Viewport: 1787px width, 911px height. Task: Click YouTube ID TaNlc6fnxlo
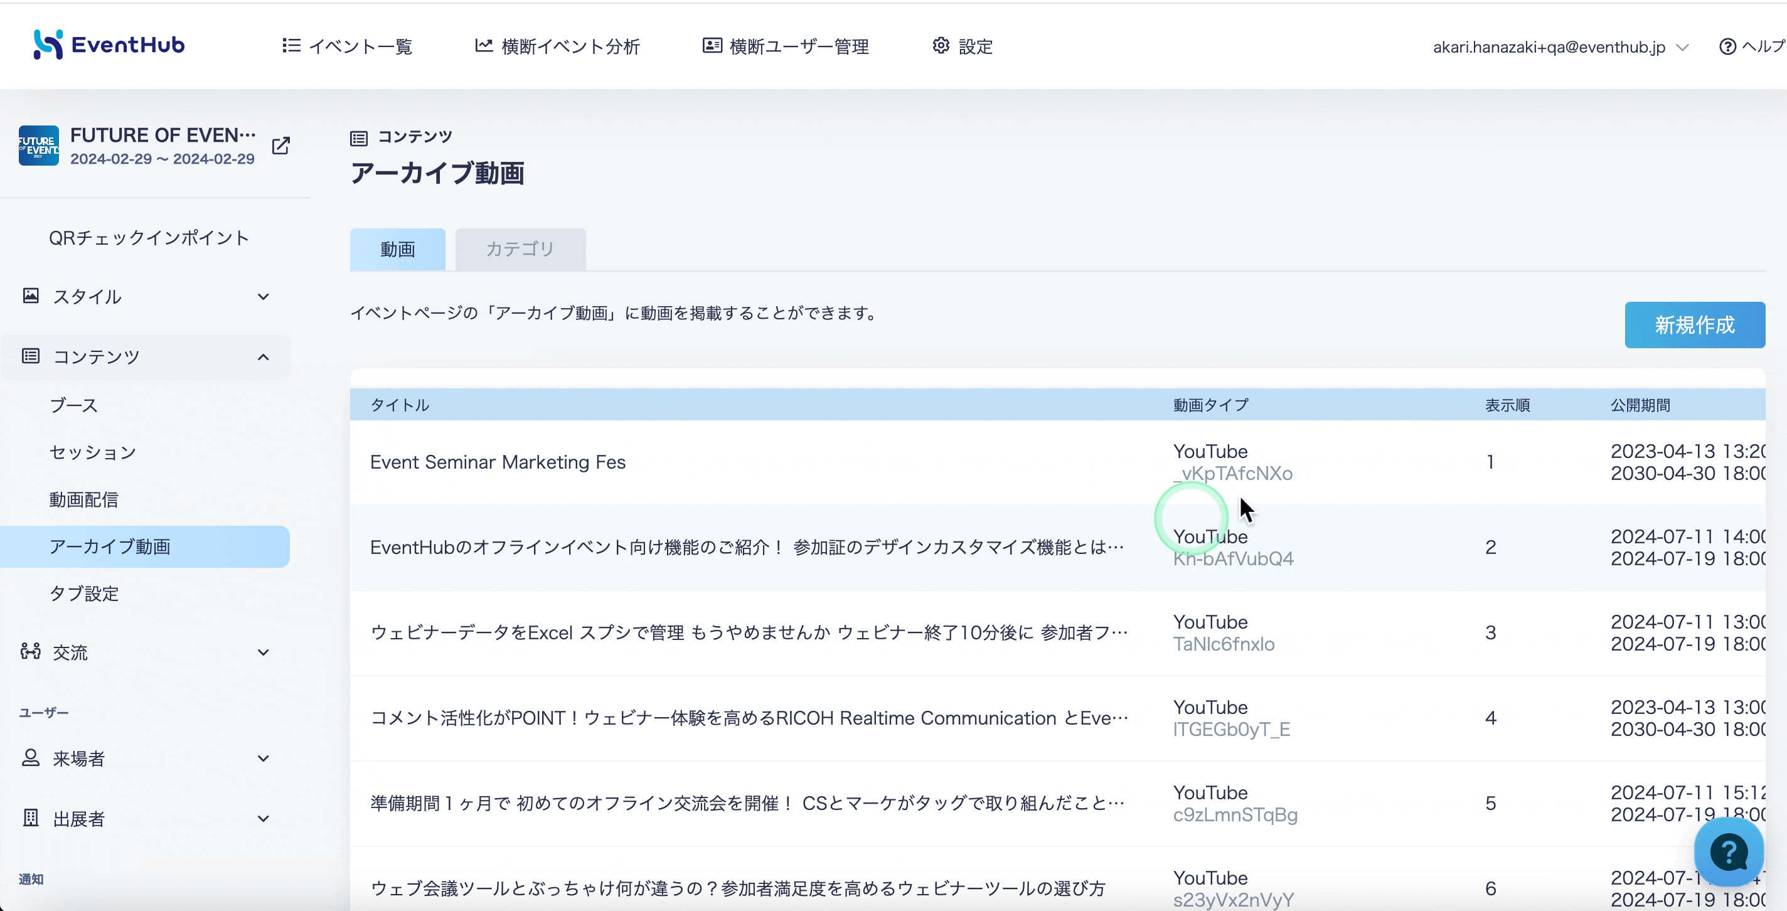1224,644
